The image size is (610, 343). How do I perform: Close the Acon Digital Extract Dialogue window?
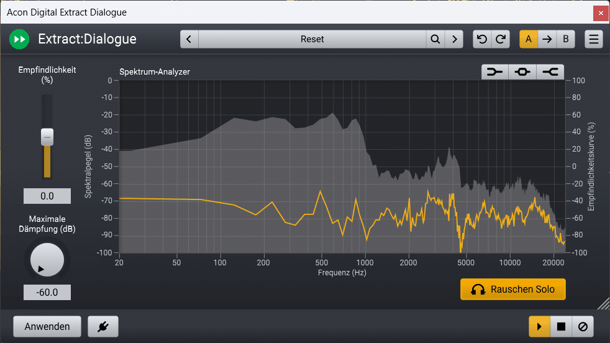click(x=601, y=13)
